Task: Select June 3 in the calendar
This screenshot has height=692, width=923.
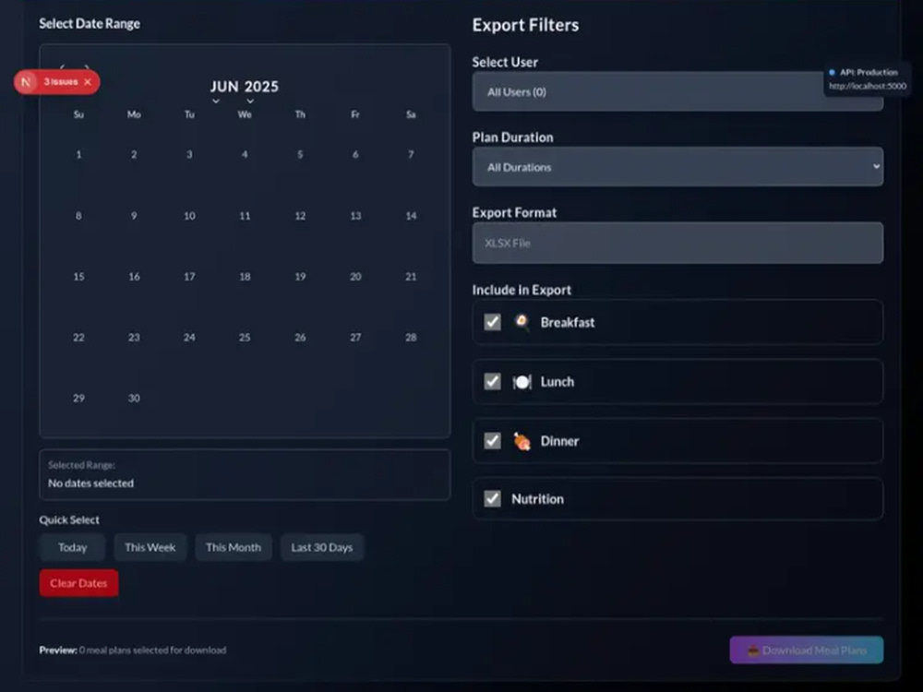Action: coord(189,155)
